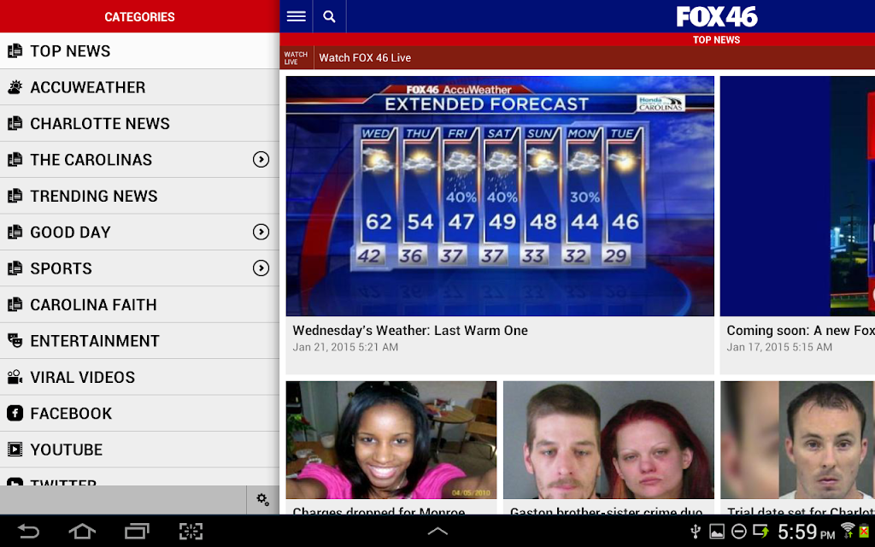
Task: Open the Facebook menu entry
Action: [x=139, y=414]
